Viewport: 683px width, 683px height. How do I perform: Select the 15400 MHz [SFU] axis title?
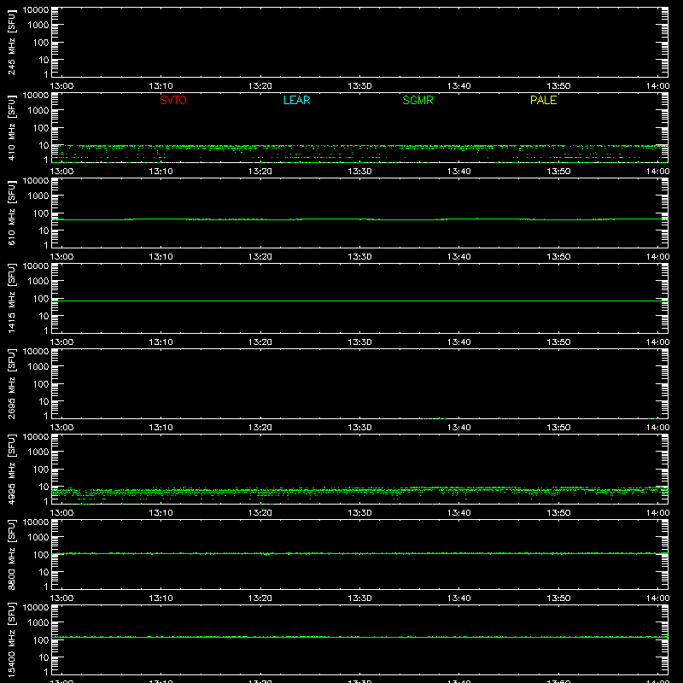click(12, 639)
